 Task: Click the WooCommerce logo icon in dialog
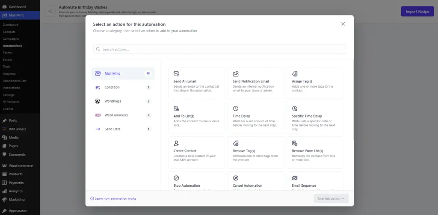pyautogui.click(x=98, y=115)
